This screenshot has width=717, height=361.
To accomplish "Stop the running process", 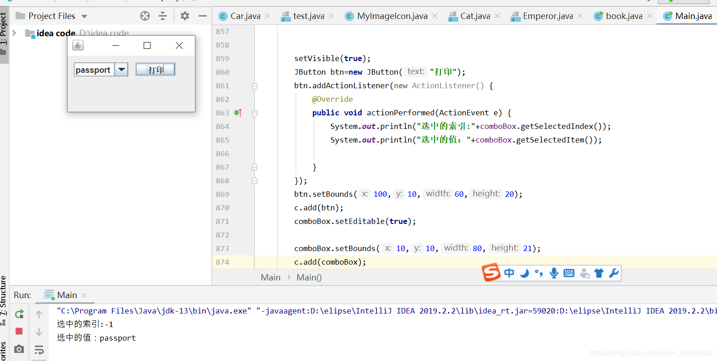I will [x=19, y=331].
